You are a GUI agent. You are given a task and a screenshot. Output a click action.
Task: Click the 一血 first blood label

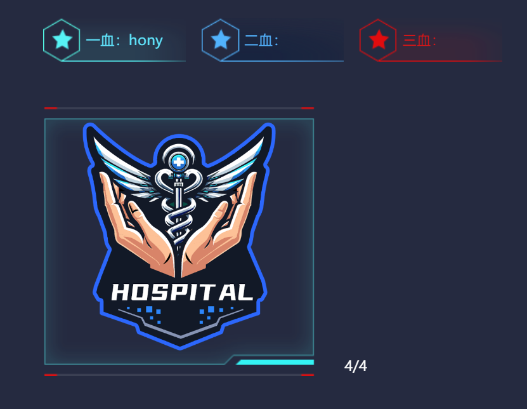pos(101,41)
